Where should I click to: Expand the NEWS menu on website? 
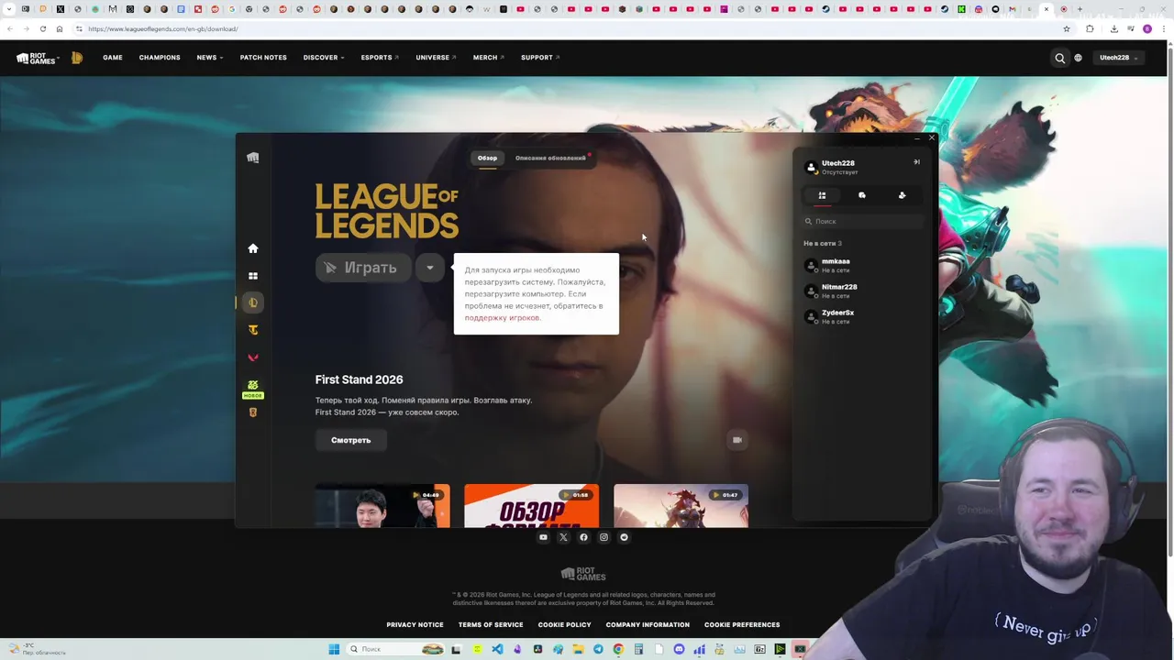[210, 58]
